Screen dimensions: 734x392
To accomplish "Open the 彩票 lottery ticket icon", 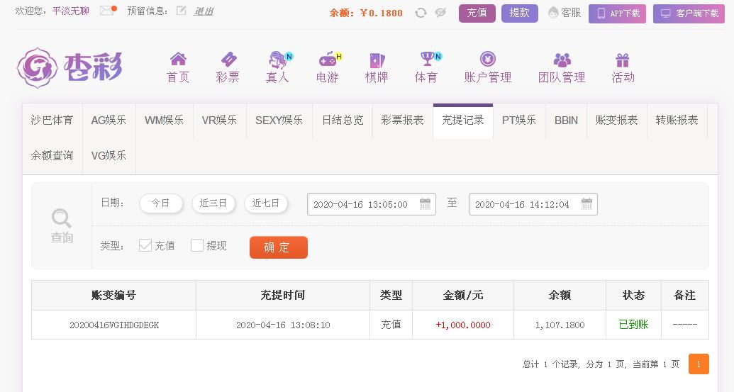I will (x=228, y=59).
